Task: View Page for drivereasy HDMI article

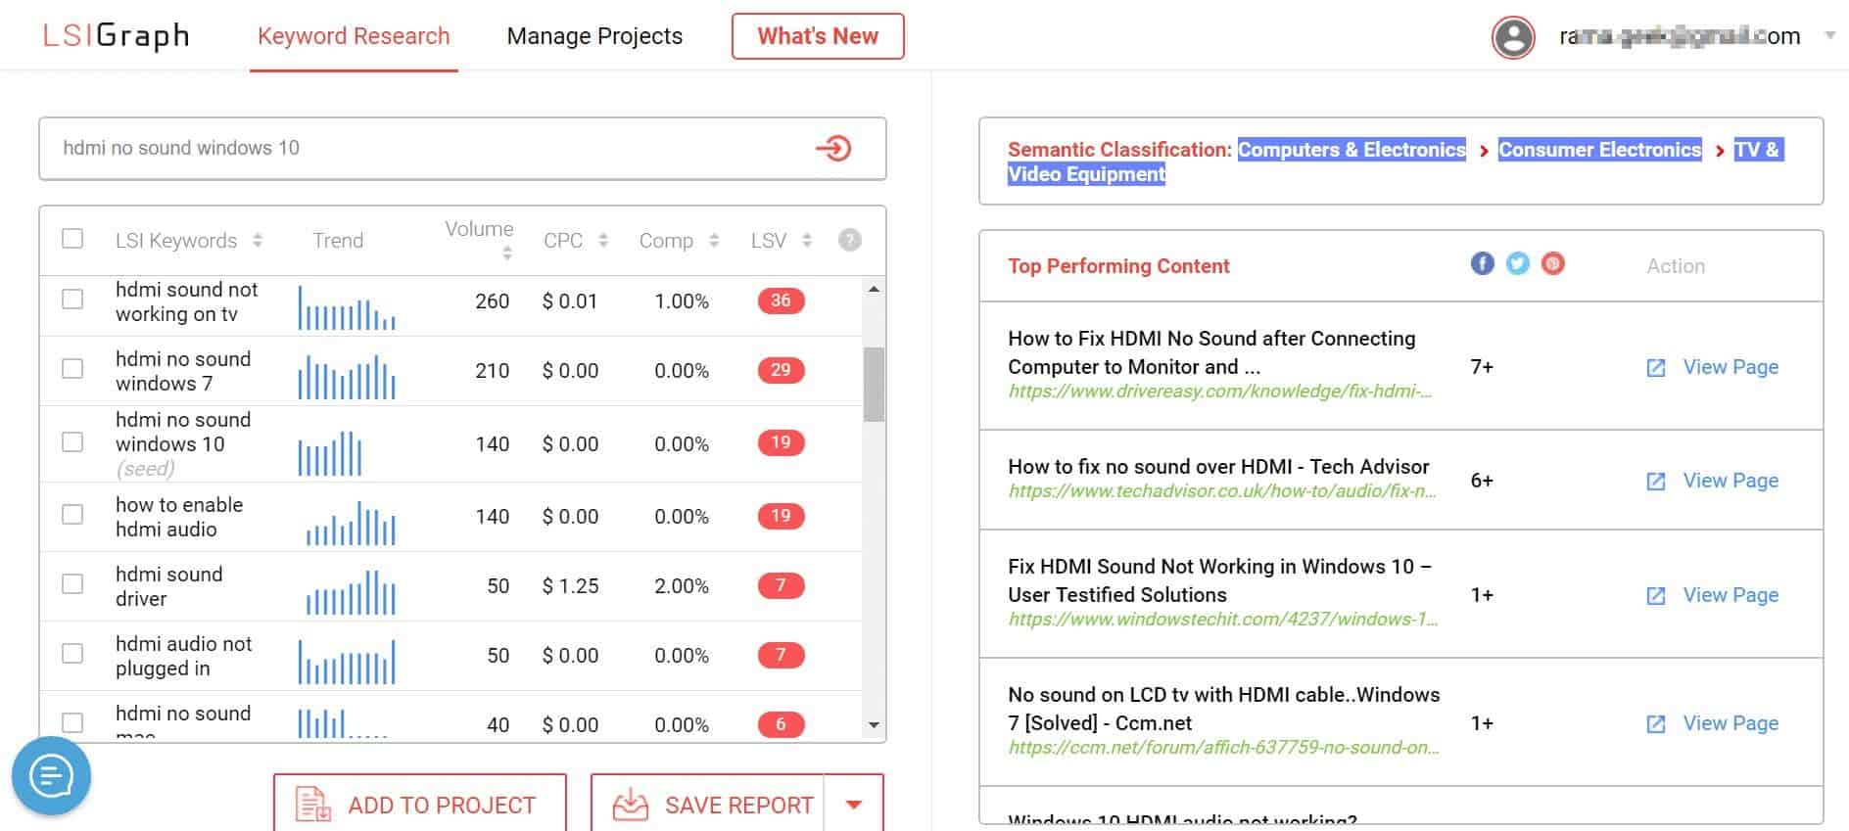Action: click(x=1730, y=367)
